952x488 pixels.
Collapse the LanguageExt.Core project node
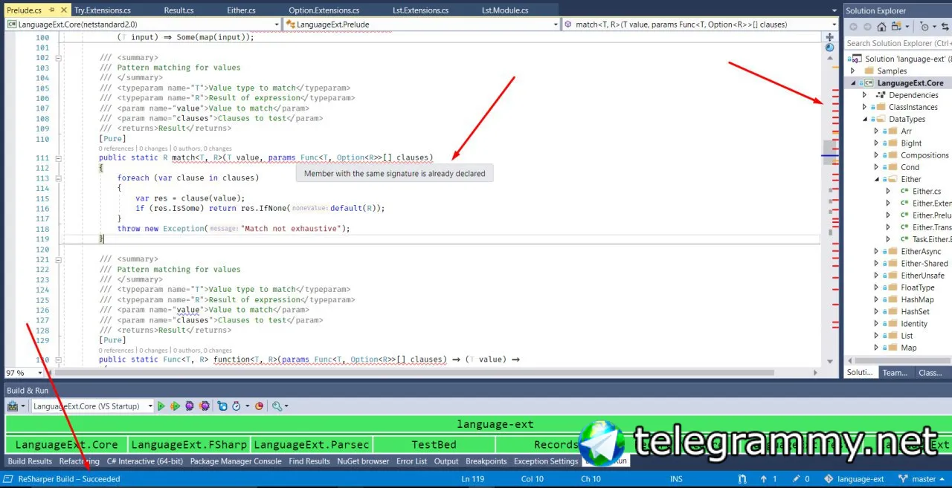[x=853, y=82]
